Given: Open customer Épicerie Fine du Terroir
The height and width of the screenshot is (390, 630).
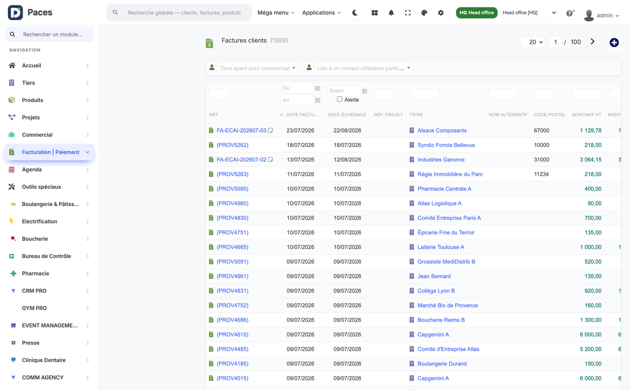Looking at the screenshot, I should (446, 233).
